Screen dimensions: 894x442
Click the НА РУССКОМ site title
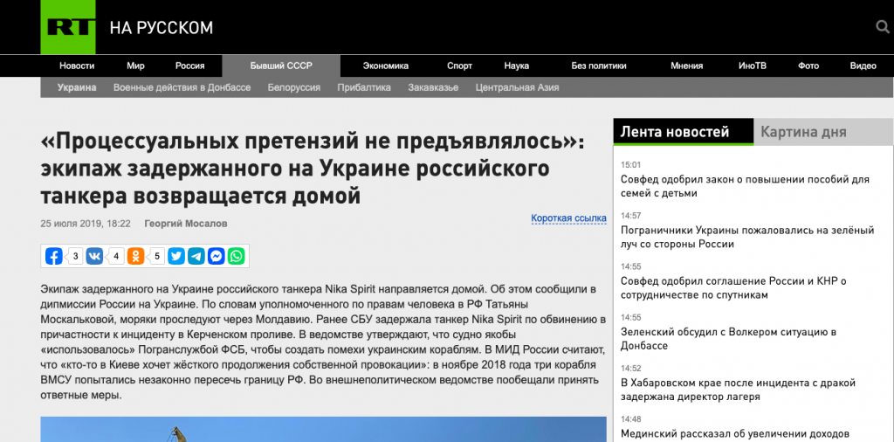[162, 27]
